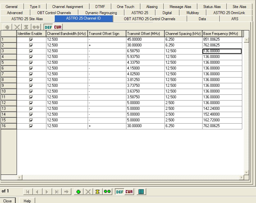This screenshot has width=256, height=203.
Task: Select row header 16 in the table
Action: (x=9, y=126)
